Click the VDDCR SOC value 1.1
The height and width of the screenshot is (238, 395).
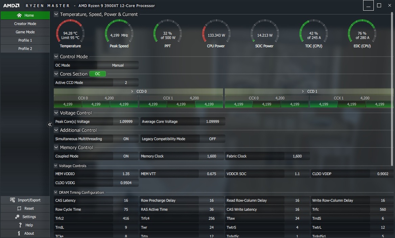coord(297,174)
